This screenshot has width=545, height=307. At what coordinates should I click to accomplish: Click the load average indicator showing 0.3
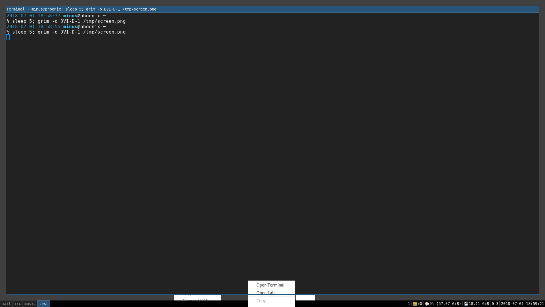[495, 304]
